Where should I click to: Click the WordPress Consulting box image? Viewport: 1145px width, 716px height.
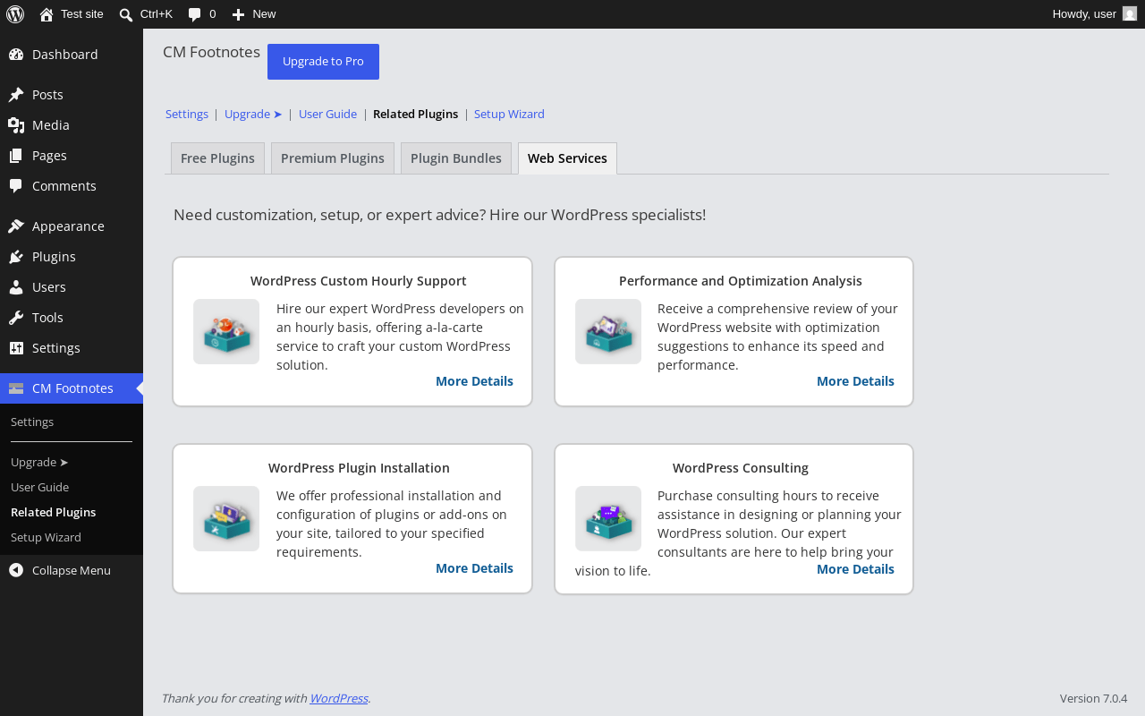point(608,519)
